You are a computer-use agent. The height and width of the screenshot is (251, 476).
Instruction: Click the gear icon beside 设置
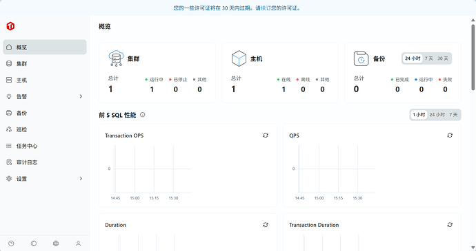(x=9, y=179)
